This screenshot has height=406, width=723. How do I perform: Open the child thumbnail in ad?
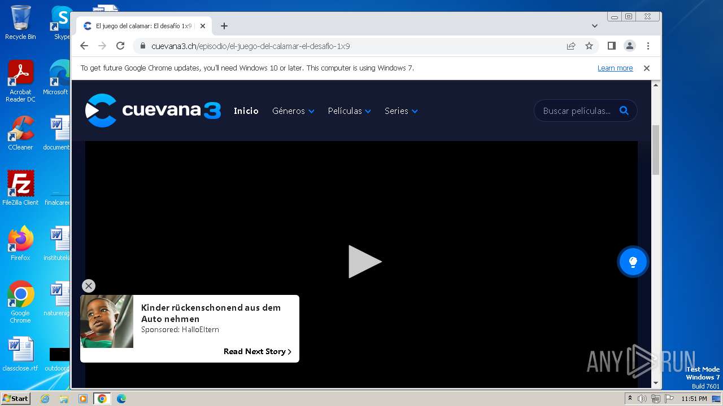tap(107, 321)
